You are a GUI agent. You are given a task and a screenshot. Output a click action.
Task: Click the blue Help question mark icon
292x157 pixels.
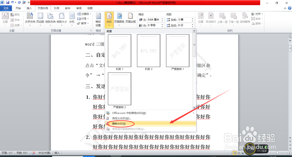coord(290,8)
